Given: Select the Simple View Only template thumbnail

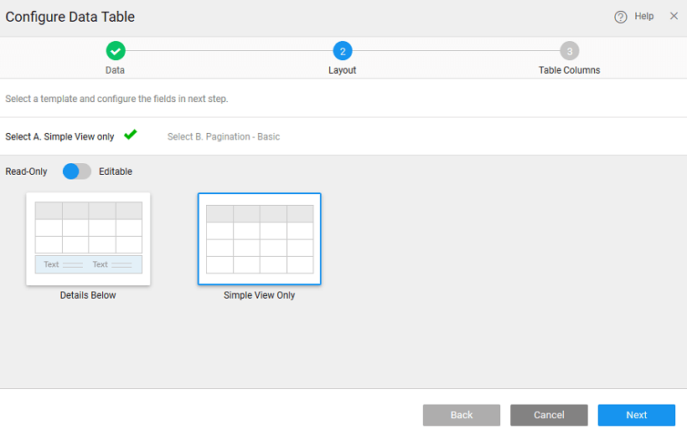Looking at the screenshot, I should click(259, 239).
